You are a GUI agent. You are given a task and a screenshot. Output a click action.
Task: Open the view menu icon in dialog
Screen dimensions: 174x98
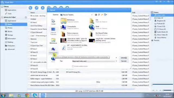click(105, 15)
